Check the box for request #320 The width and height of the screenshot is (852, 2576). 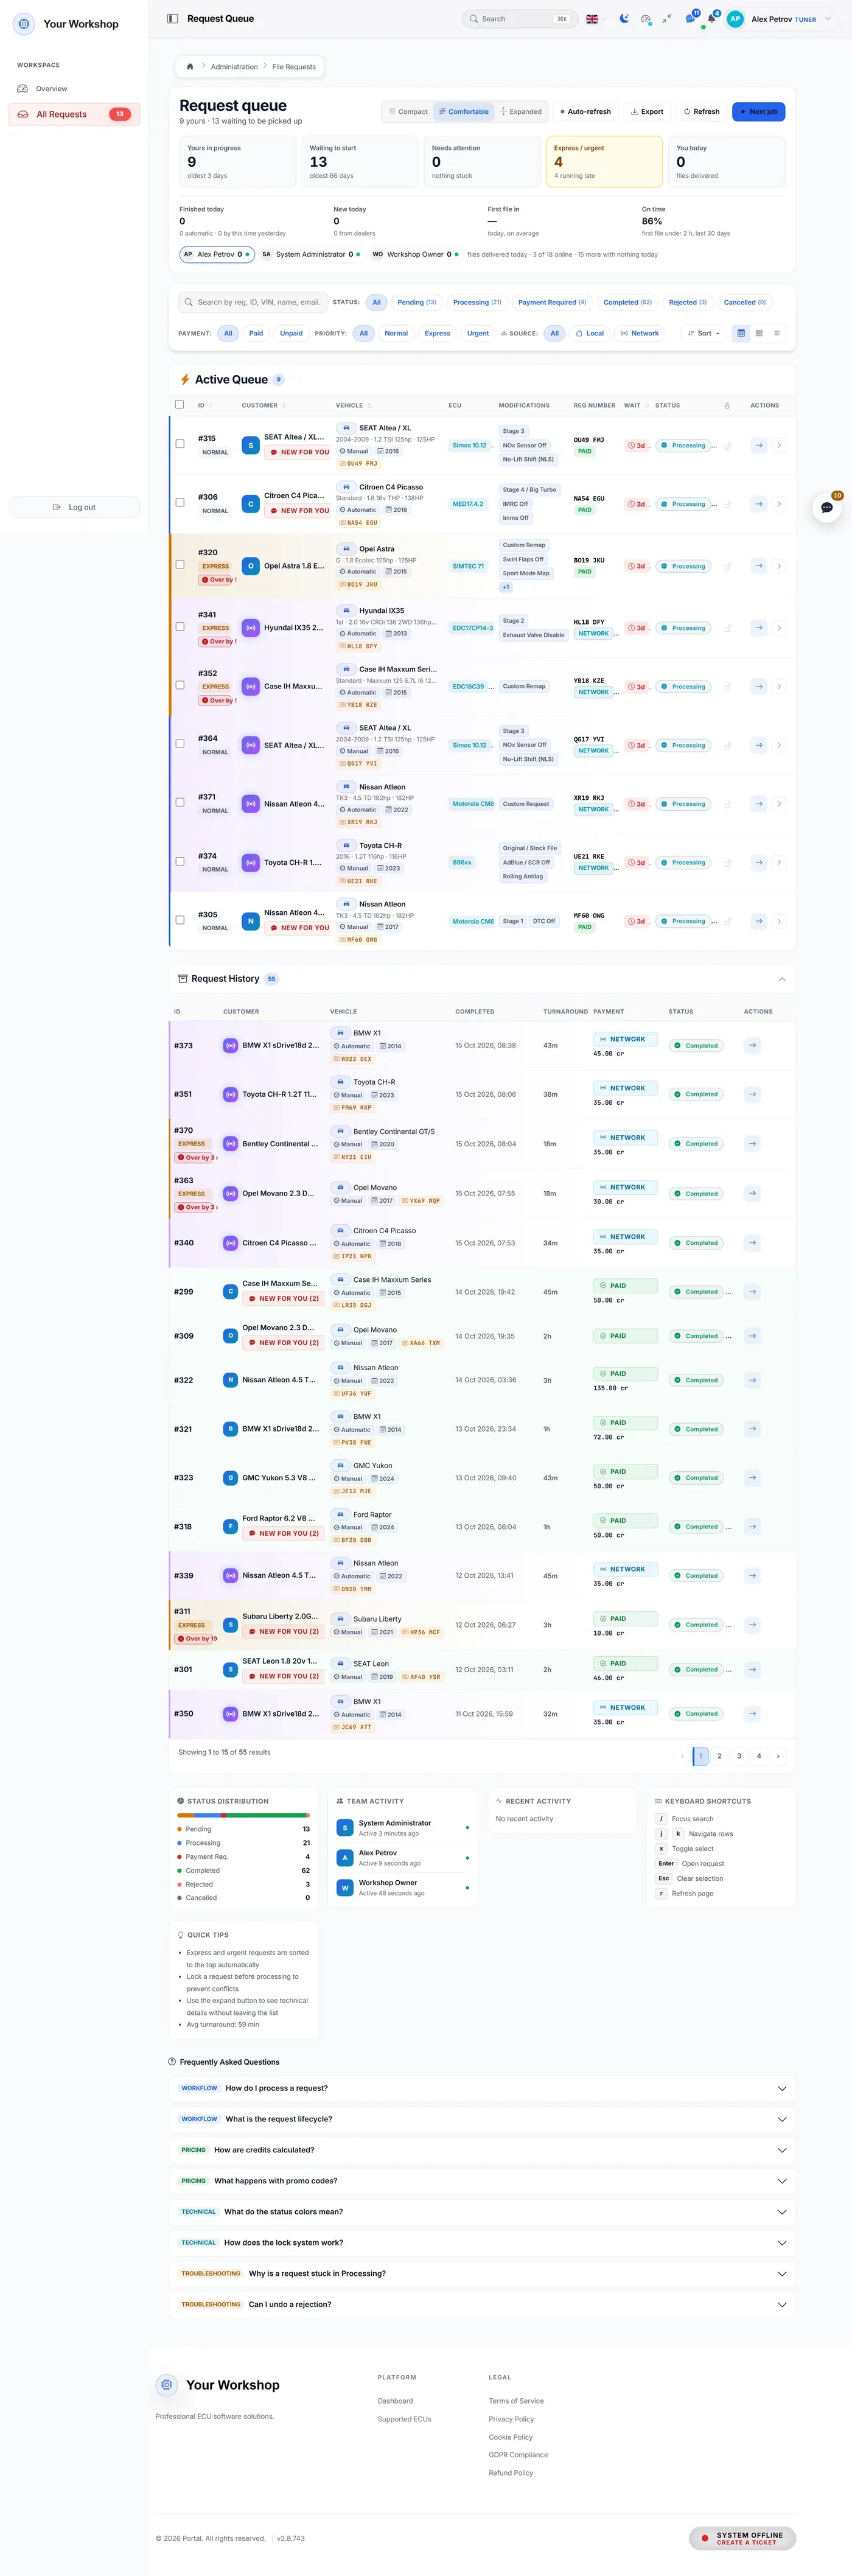coord(180,565)
